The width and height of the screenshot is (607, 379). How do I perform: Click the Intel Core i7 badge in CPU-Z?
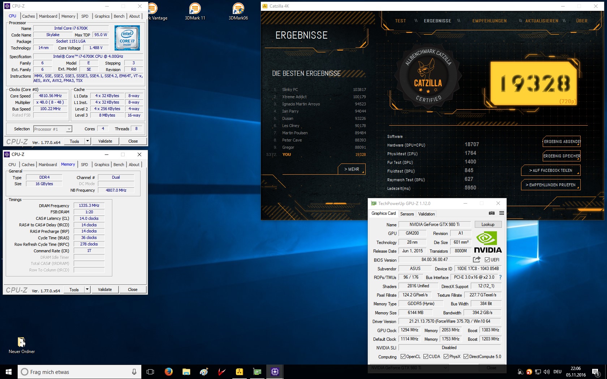pos(127,38)
